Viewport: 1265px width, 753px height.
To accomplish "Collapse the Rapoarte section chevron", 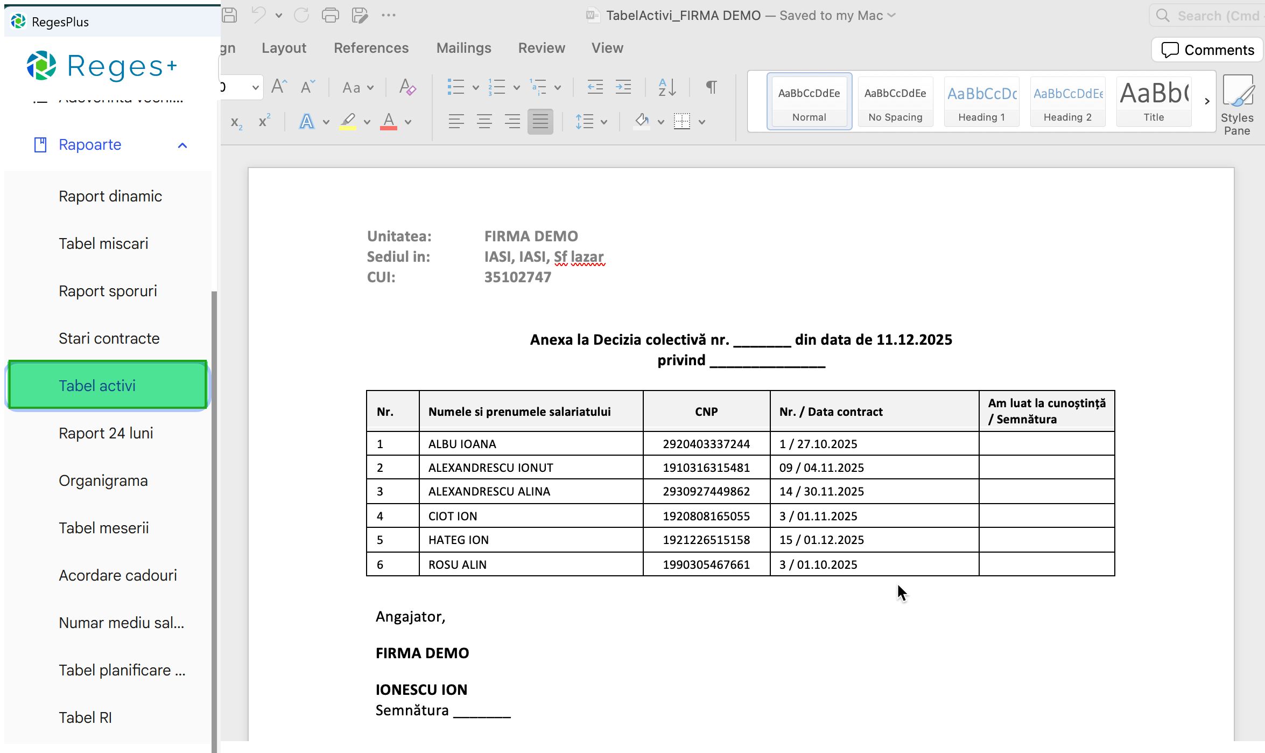I will point(181,145).
